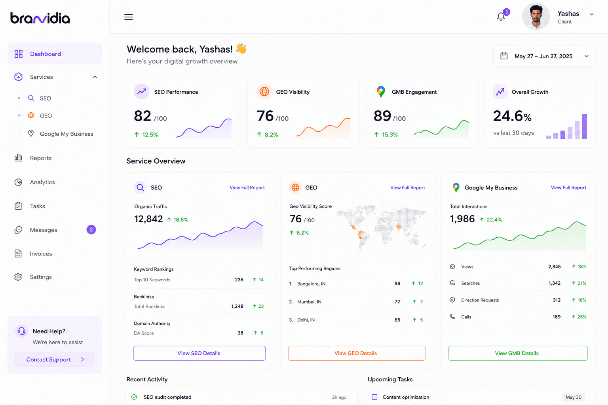Click the Calls phone icon in GMB card
Screen dimensions: 608x405
(452, 316)
